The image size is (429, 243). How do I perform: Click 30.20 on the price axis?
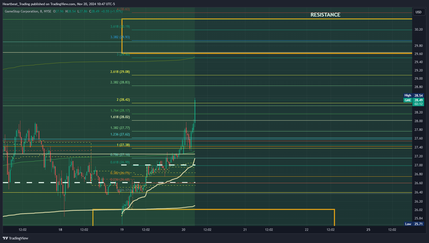(x=418, y=30)
